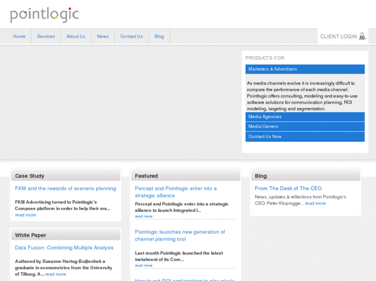Click the CLIENT LOGIN link
The height and width of the screenshot is (281, 376).
point(338,37)
